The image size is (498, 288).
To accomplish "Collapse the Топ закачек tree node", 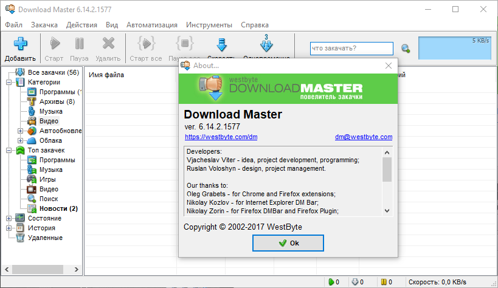I will [9, 150].
